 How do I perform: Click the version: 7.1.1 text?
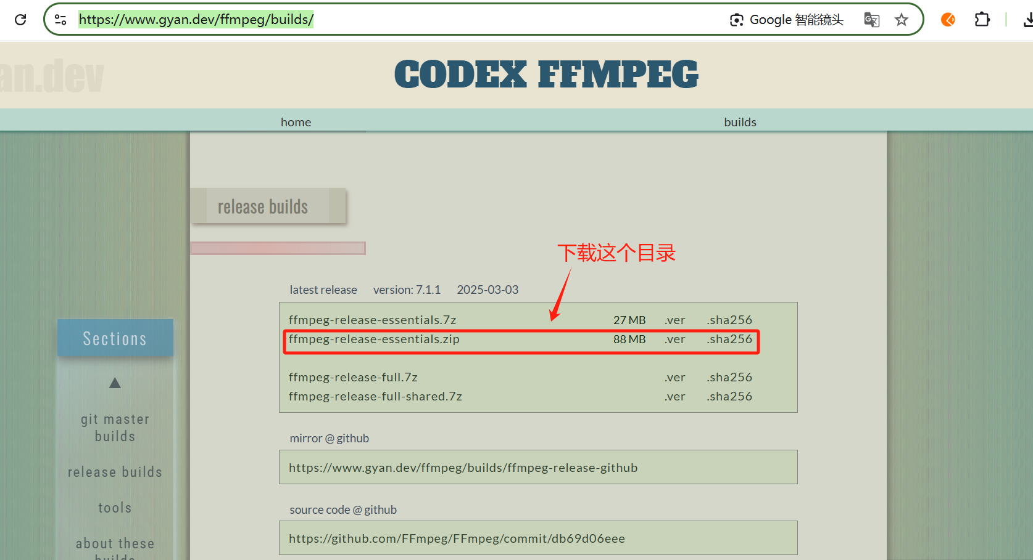[x=407, y=290]
